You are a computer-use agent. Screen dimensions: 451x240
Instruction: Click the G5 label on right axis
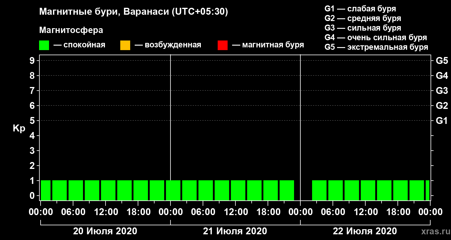tap(442, 61)
